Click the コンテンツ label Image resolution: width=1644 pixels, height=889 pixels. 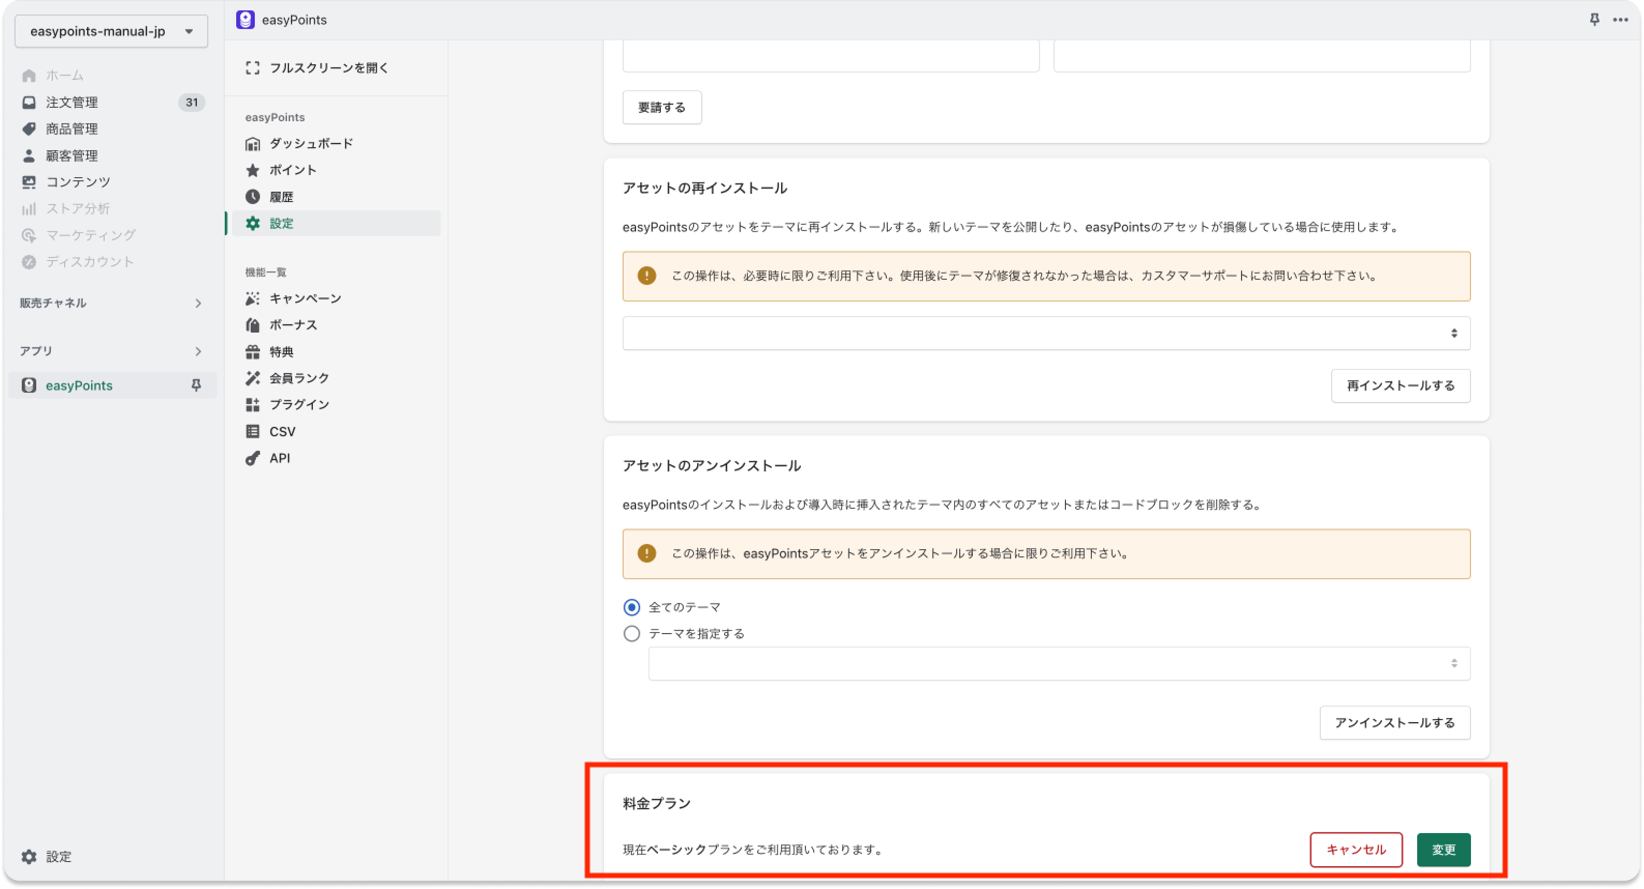tap(78, 182)
